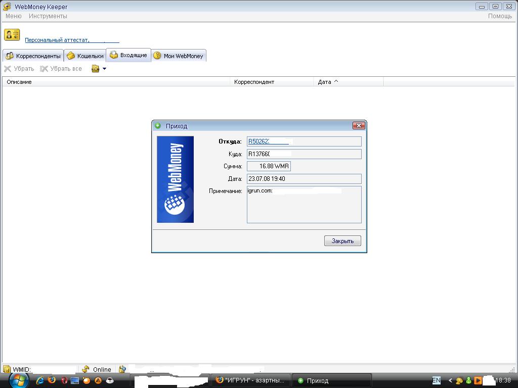The height and width of the screenshot is (388, 518).
Task: Click the Online status icon in the status bar
Action: click(86, 369)
